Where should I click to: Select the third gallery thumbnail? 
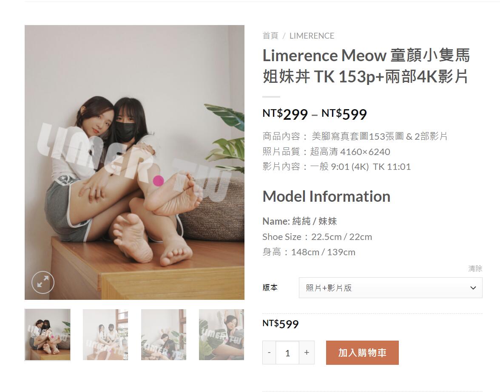coord(164,335)
